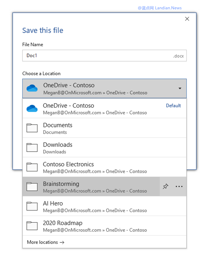Viewport: 209px width, 261px height.
Task: Open More locations link
Action: point(45,242)
